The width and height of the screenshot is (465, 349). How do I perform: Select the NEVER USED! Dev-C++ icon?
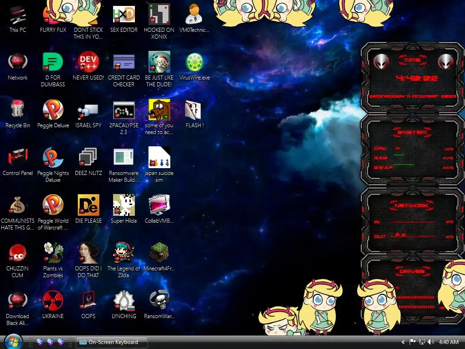pyautogui.click(x=88, y=62)
